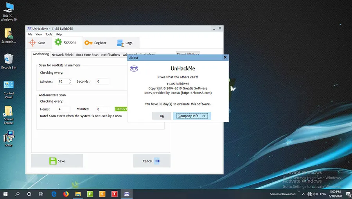This screenshot has height=199, width=352.
Task: Open the Windows Start menu
Action: (5, 194)
